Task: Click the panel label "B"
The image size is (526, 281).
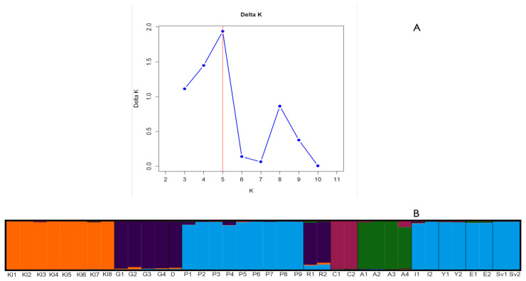Action: pyautogui.click(x=417, y=214)
